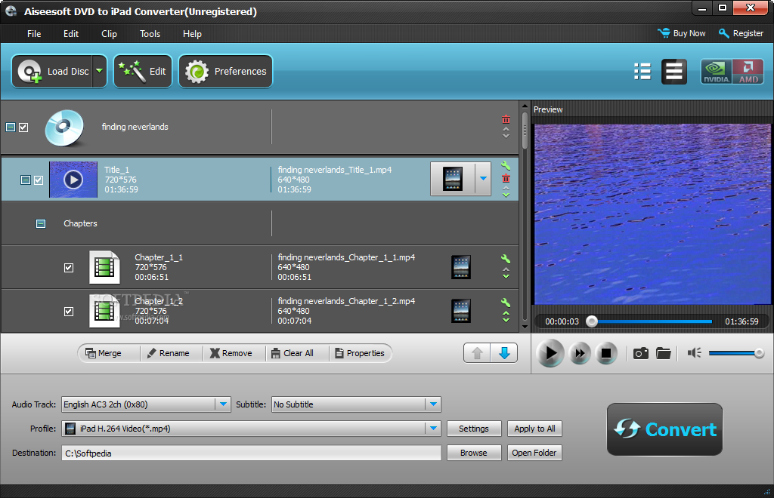Open the Tools menu
This screenshot has height=498, width=774.
tap(150, 34)
